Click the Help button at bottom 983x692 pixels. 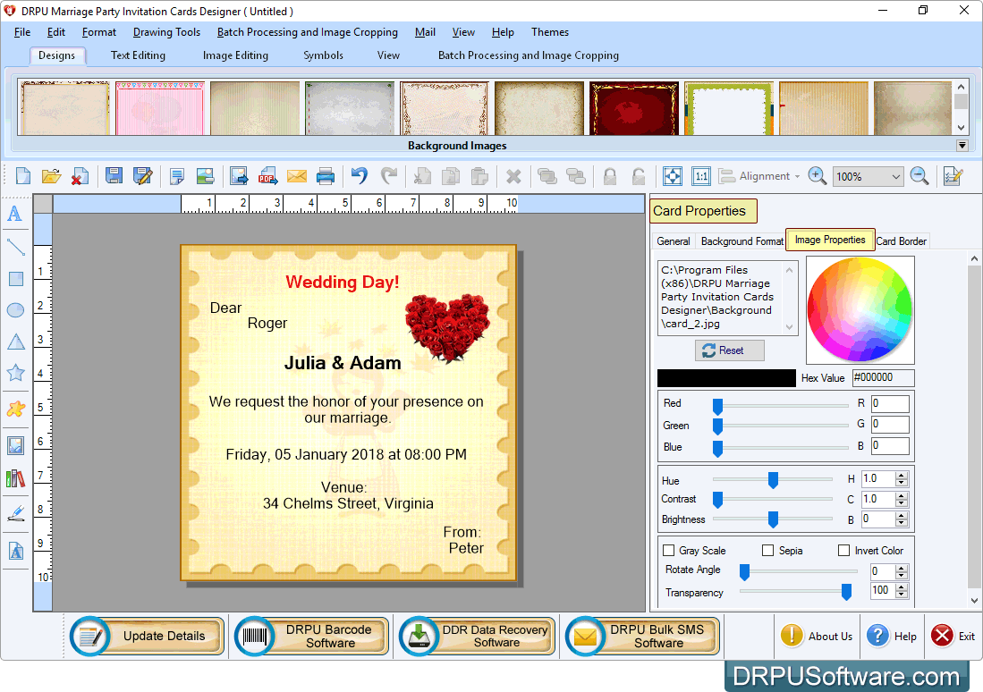[892, 637]
